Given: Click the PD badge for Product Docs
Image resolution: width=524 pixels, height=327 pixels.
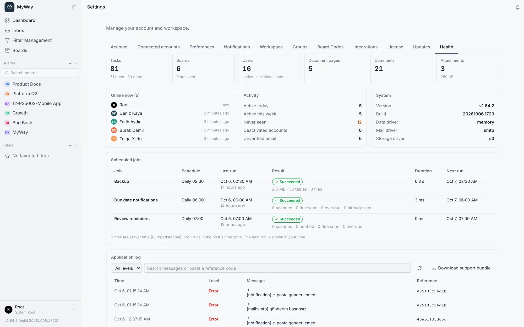Looking at the screenshot, I should [7, 84].
